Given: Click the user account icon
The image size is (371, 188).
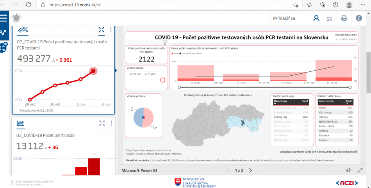Looking at the screenshot, I should click(316, 18).
